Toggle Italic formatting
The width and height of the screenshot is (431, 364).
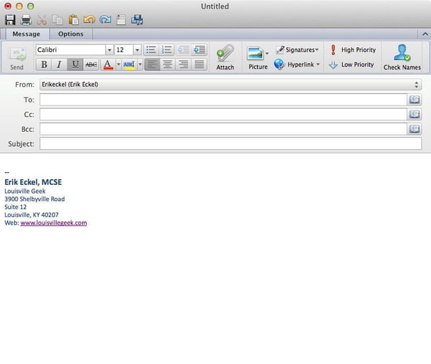tap(59, 65)
